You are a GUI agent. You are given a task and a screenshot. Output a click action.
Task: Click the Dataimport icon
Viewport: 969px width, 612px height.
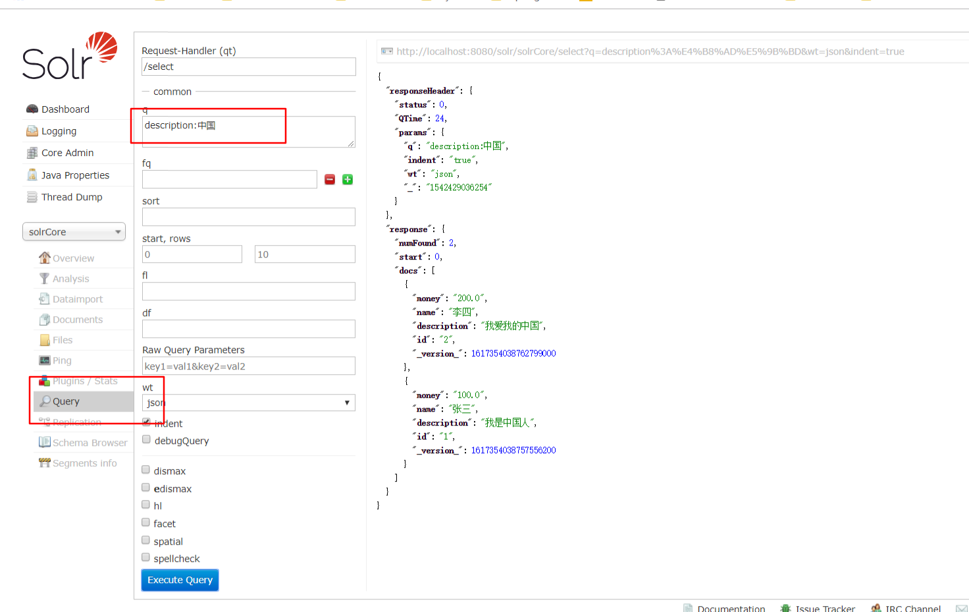44,299
